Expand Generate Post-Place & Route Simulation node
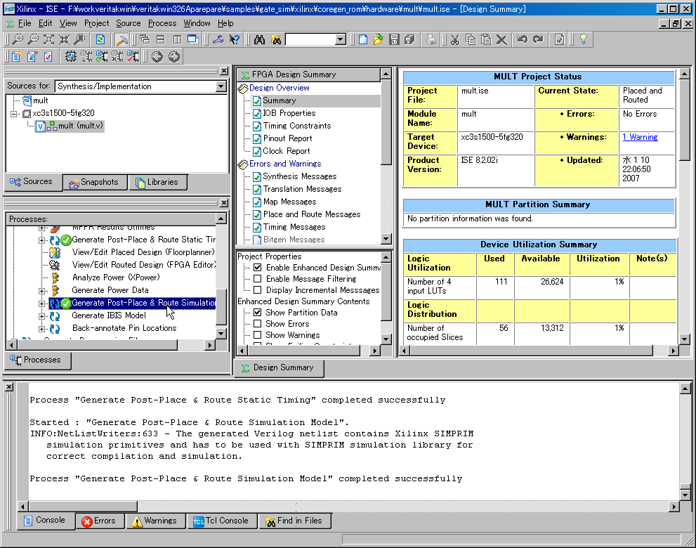This screenshot has height=548, width=696. 41,304
